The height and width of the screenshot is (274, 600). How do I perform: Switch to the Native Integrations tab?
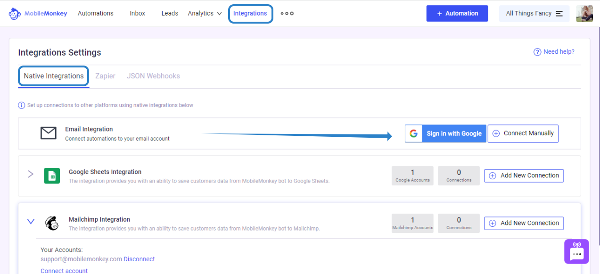(x=54, y=76)
